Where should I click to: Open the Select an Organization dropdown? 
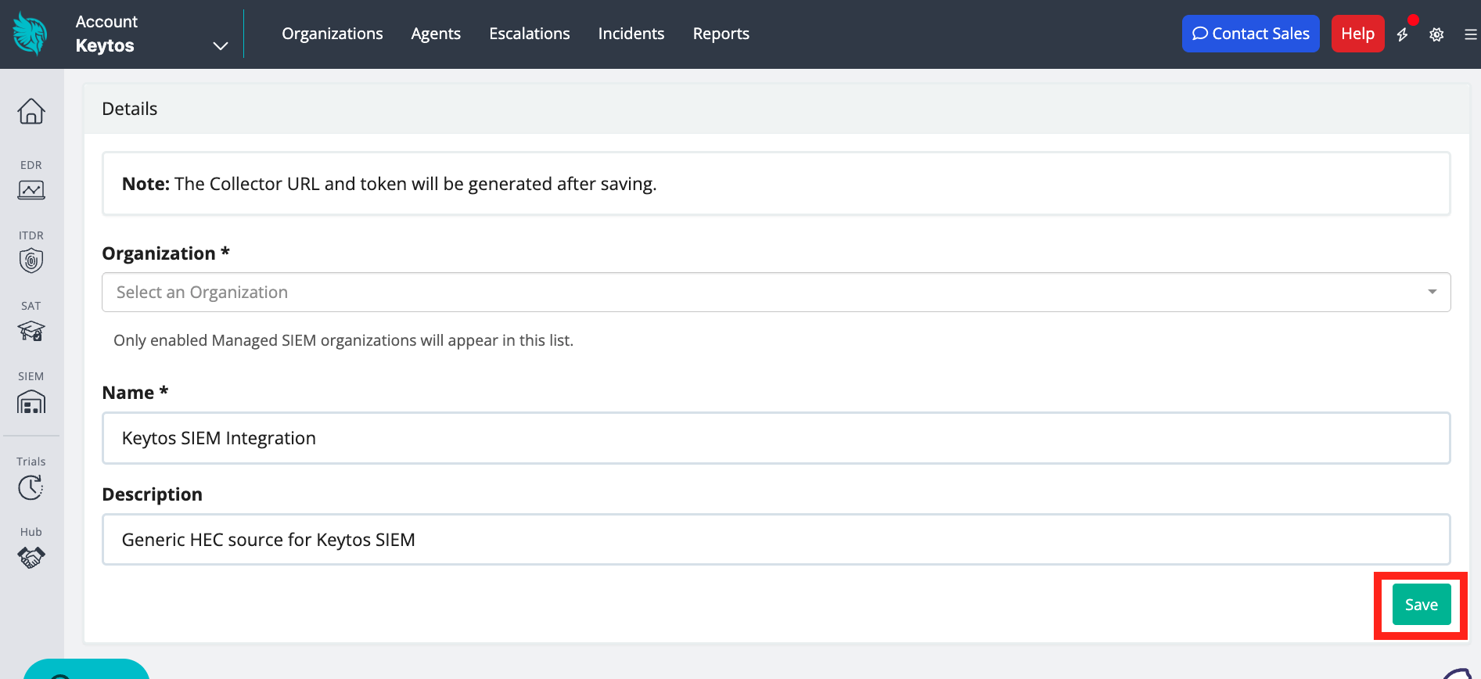coord(775,293)
